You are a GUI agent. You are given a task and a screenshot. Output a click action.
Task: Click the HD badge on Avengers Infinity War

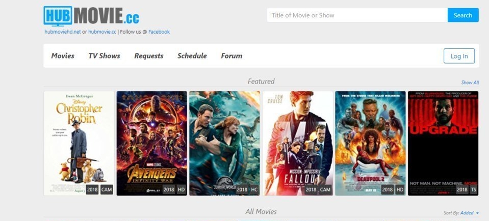(181, 189)
